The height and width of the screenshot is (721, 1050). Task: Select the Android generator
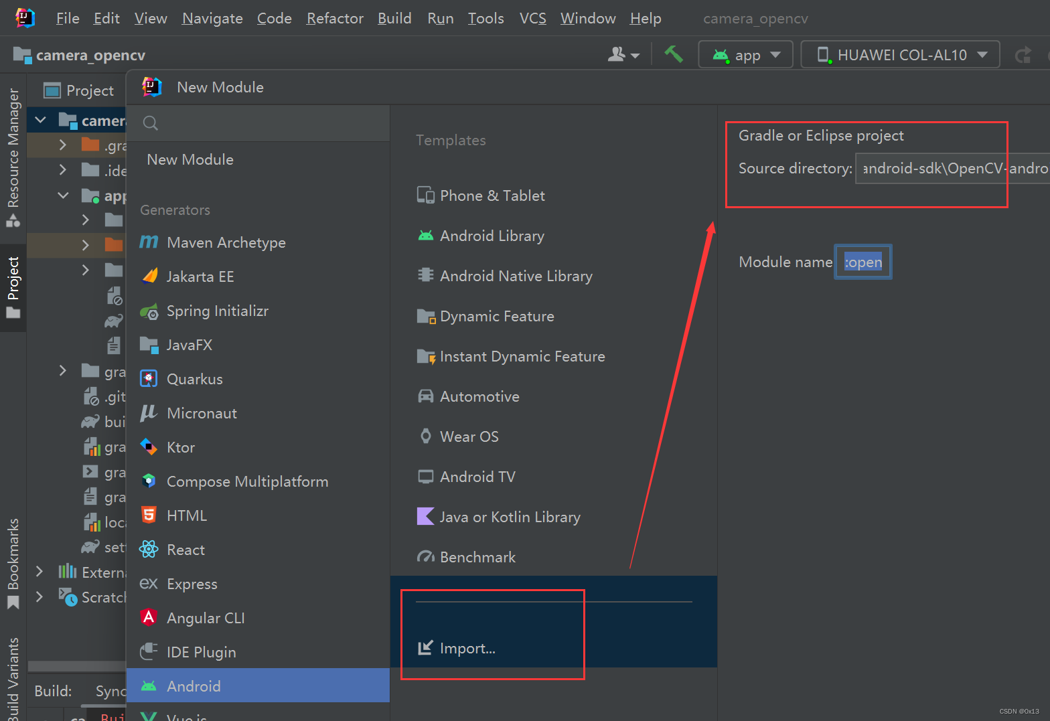pyautogui.click(x=258, y=686)
